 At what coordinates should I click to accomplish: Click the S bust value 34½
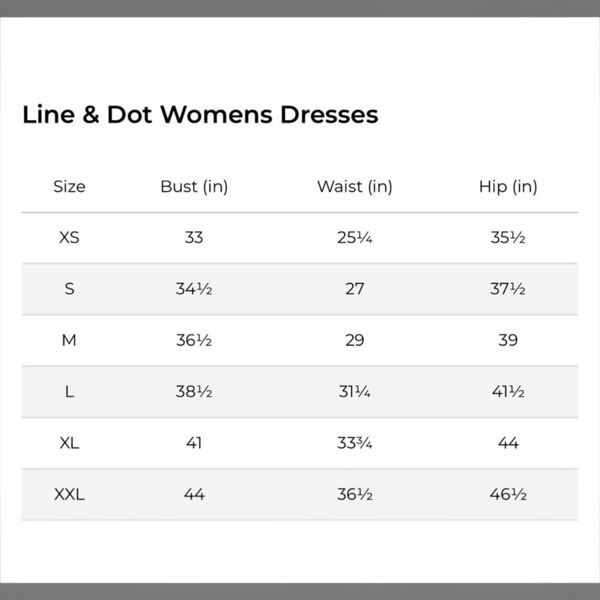(x=194, y=289)
